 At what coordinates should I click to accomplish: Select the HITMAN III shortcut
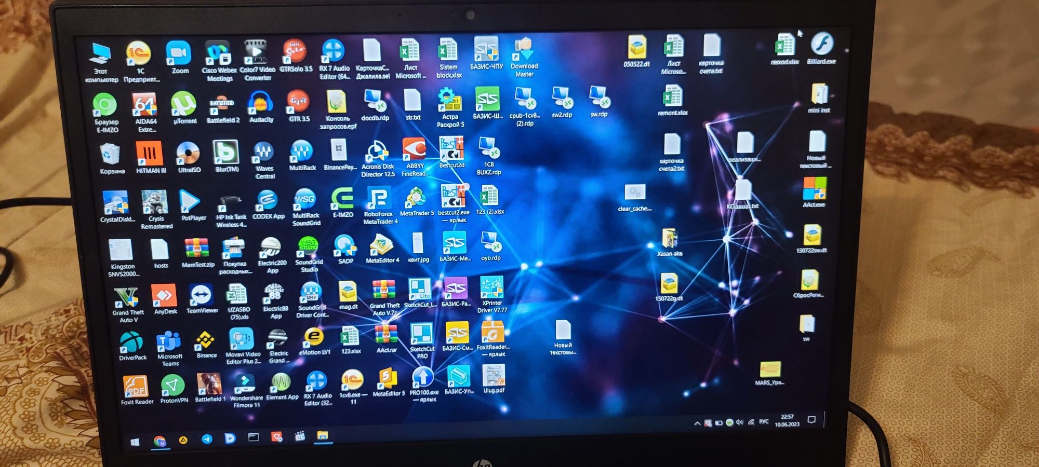point(150,157)
